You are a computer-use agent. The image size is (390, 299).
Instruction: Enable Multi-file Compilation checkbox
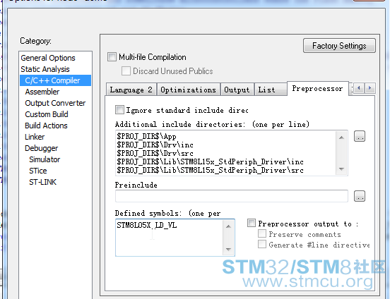point(112,57)
